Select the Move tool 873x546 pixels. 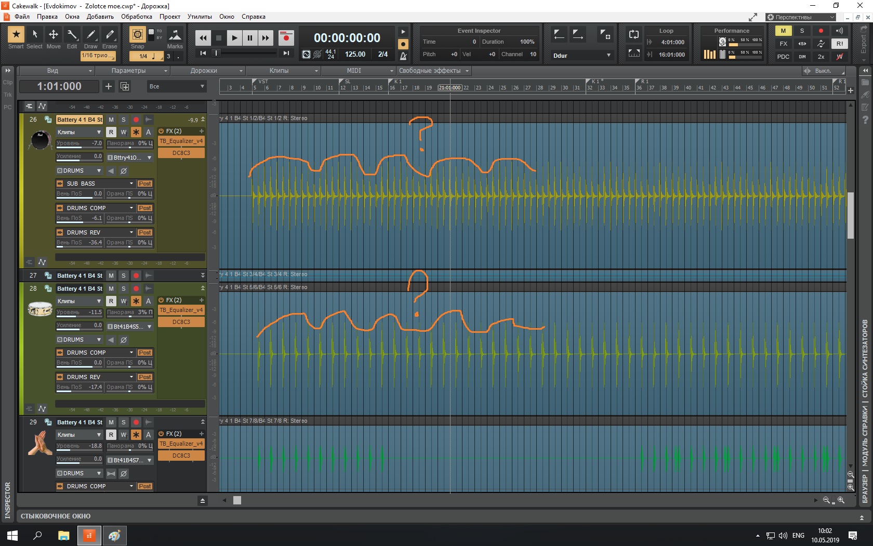54,35
